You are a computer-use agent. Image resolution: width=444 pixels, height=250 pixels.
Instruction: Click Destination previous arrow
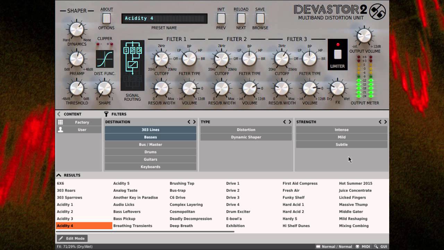[x=189, y=122]
